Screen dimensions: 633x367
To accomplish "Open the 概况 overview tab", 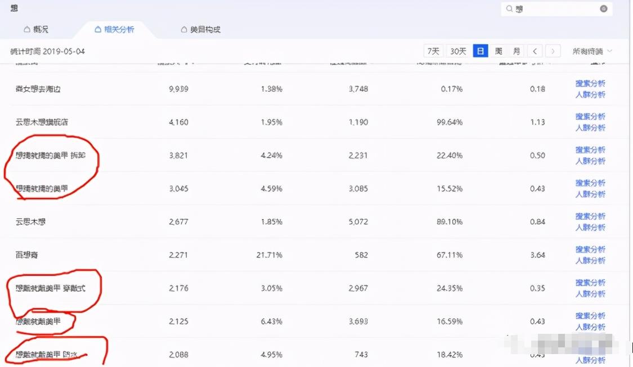I will coord(36,29).
